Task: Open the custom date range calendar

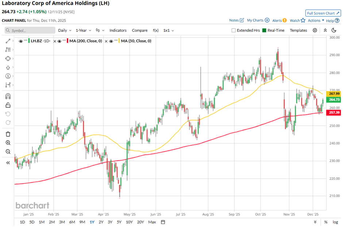Action: (x=163, y=222)
